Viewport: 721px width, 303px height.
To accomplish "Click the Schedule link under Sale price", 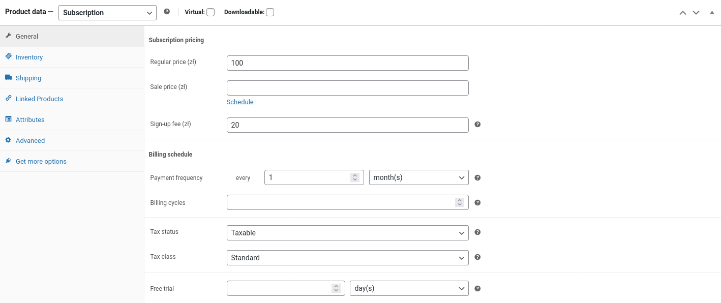I will coord(239,102).
